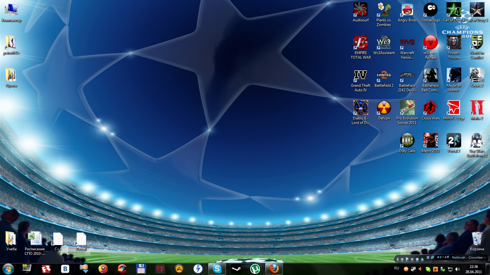The width and height of the screenshot is (490, 275).
Task: Select the World in Conflict icon
Action: click(477, 47)
